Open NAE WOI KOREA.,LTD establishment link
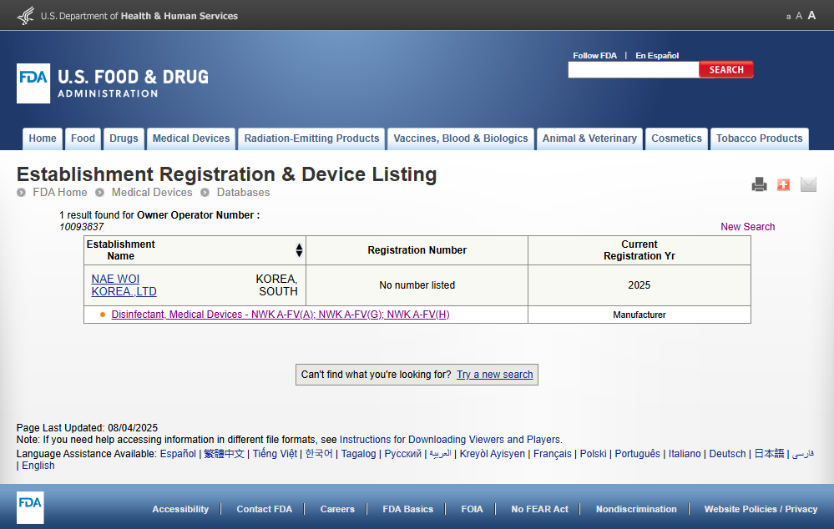Image resolution: width=834 pixels, height=529 pixels. click(x=124, y=285)
